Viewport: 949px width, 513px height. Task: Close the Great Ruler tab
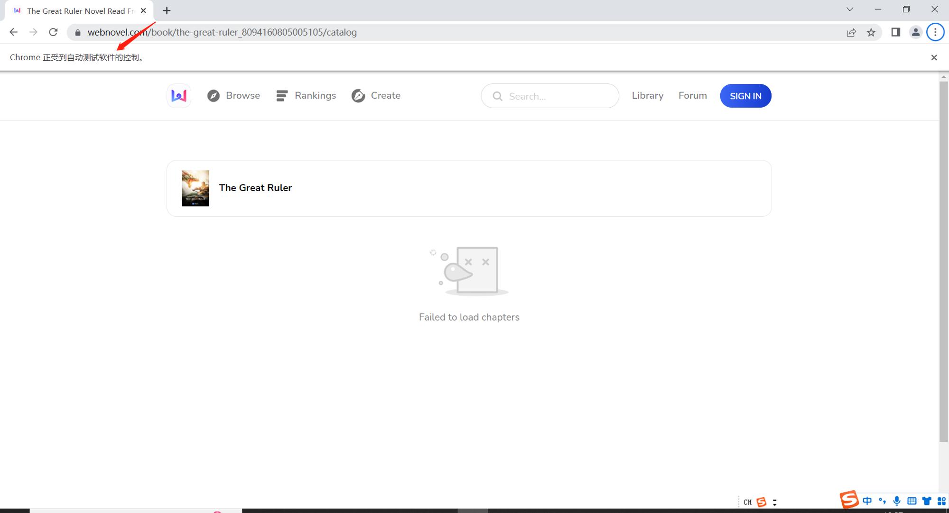(143, 10)
